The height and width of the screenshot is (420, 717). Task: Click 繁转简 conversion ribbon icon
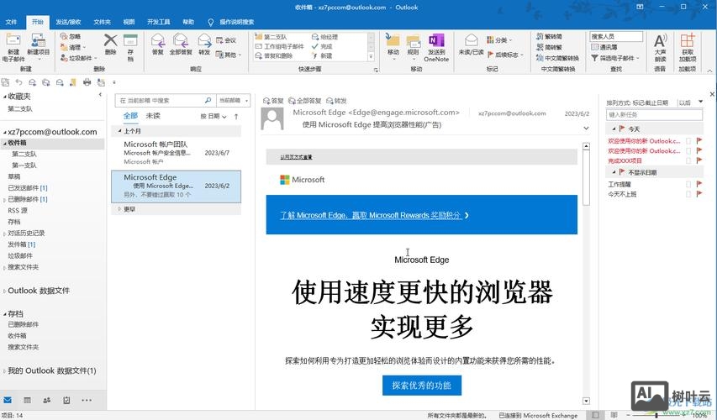point(540,36)
